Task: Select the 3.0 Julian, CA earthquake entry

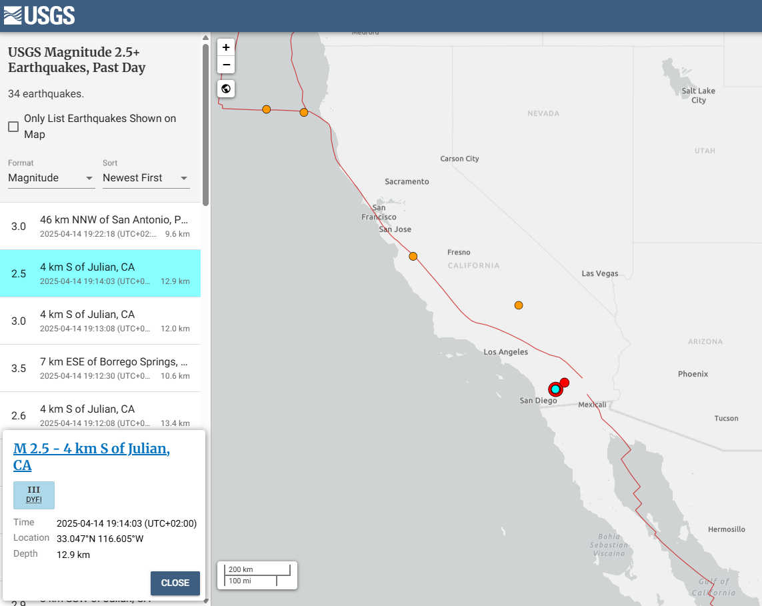Action: pyautogui.click(x=100, y=321)
